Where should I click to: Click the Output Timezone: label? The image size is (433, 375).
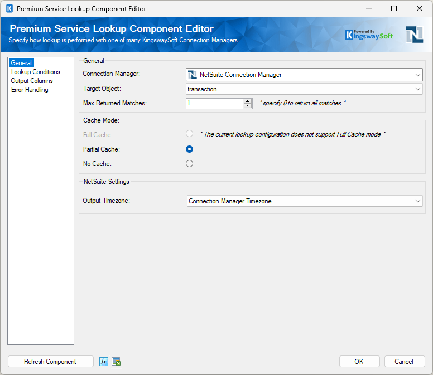[107, 201]
